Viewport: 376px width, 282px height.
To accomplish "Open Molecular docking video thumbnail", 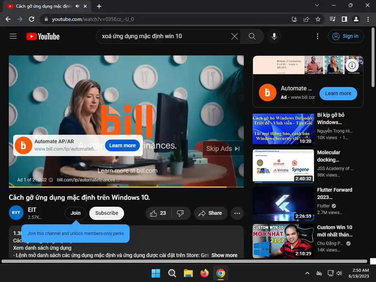I will point(283,166).
